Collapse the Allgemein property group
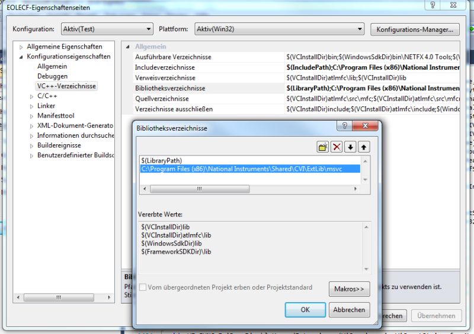 (127, 47)
